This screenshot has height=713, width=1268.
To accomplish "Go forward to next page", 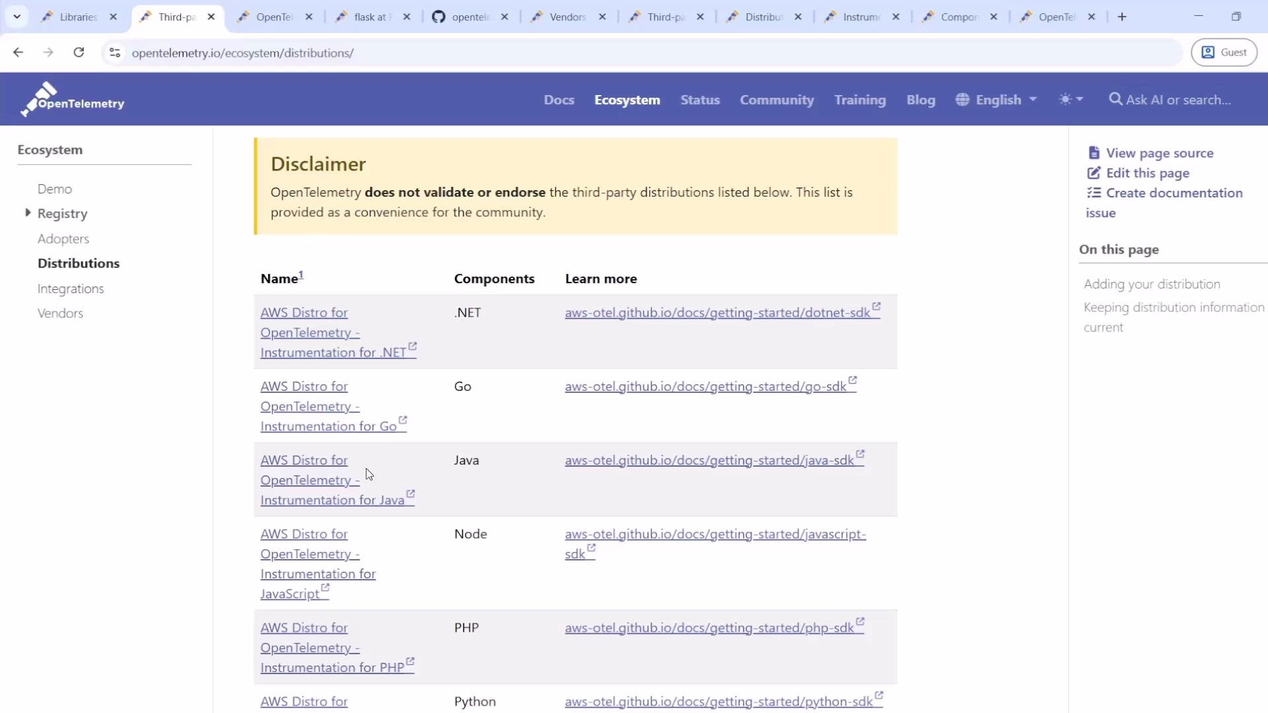I will (48, 53).
